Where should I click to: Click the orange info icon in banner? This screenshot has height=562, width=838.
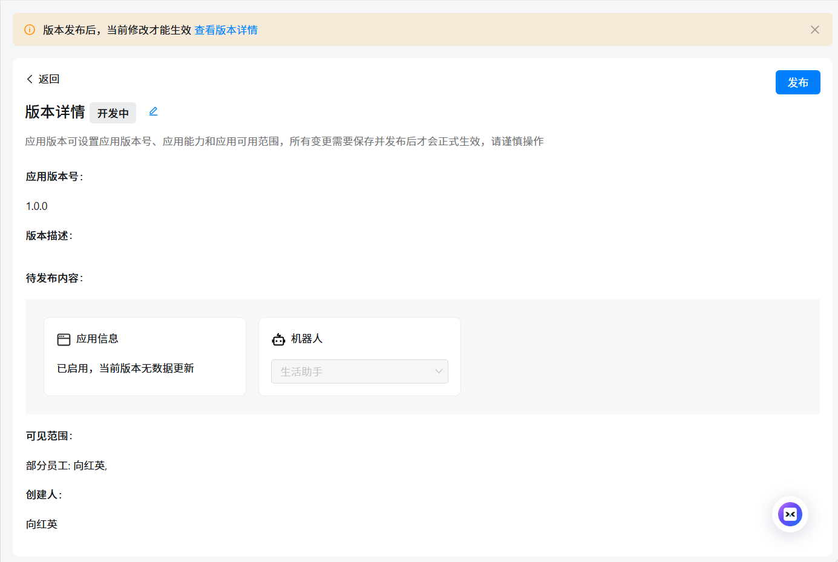pos(30,30)
